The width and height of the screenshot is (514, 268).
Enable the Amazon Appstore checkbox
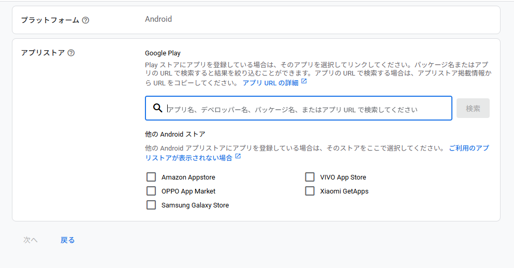[x=151, y=177]
